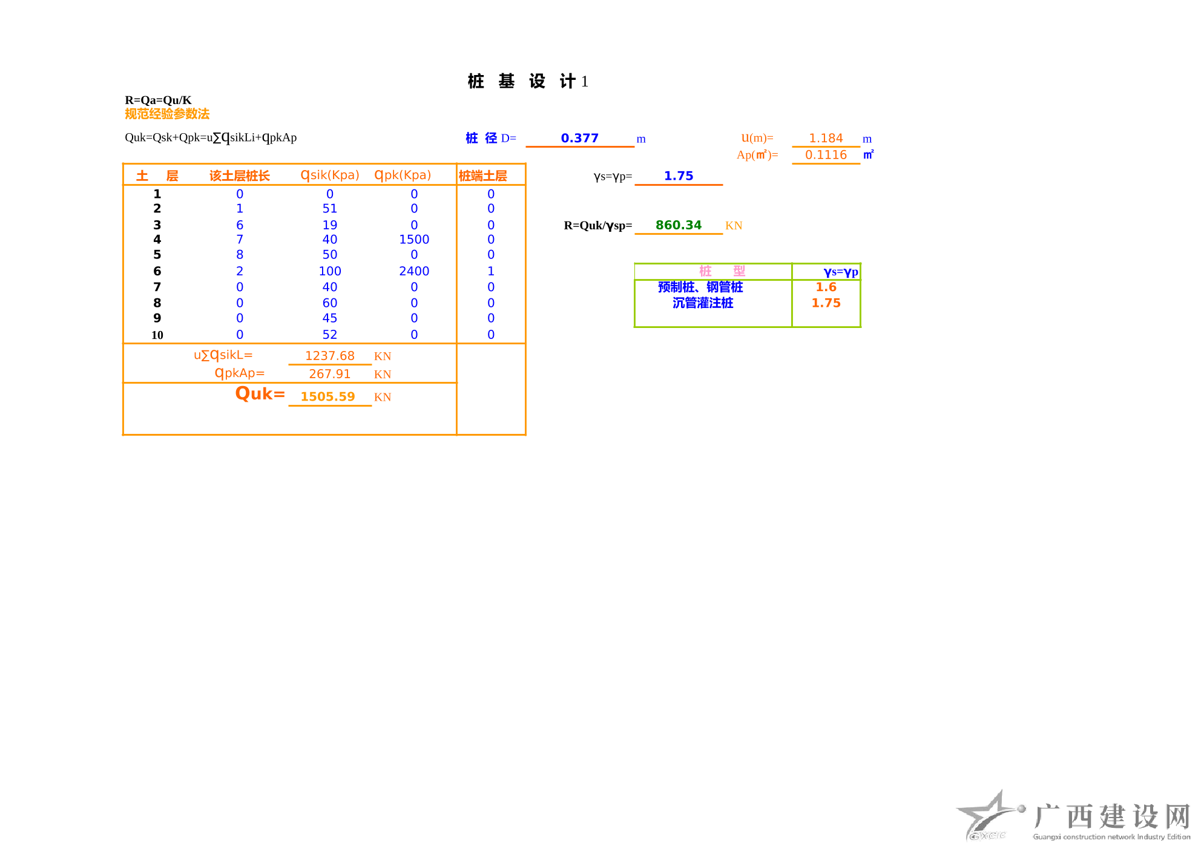Click the Ap area value 0.1116
Image resolution: width=1201 pixels, height=849 pixels.
tap(825, 155)
